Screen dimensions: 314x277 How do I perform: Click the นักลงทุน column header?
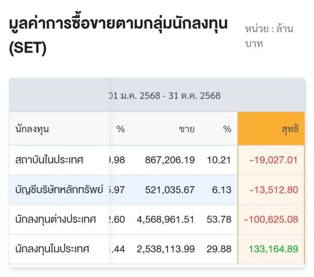[32, 129]
